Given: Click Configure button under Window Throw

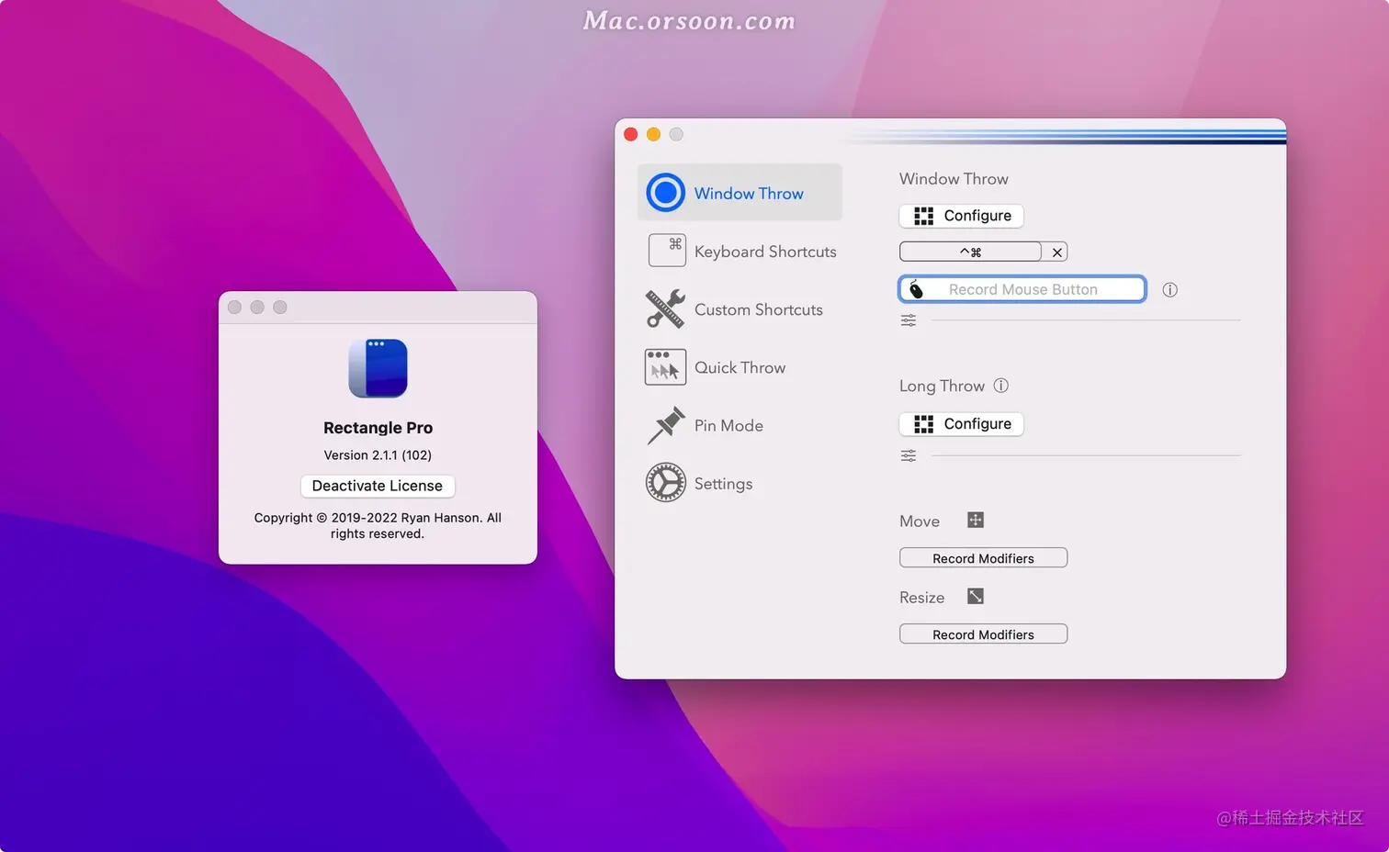Looking at the screenshot, I should [x=962, y=216].
